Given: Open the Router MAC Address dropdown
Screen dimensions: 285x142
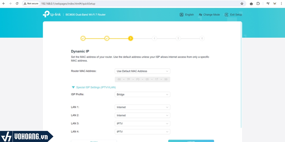Looking at the screenshot, I should click(142, 71).
